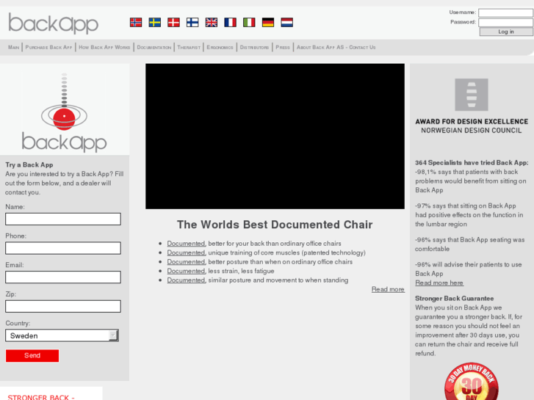Focus the Name input field
This screenshot has width=534, height=400.
point(63,219)
